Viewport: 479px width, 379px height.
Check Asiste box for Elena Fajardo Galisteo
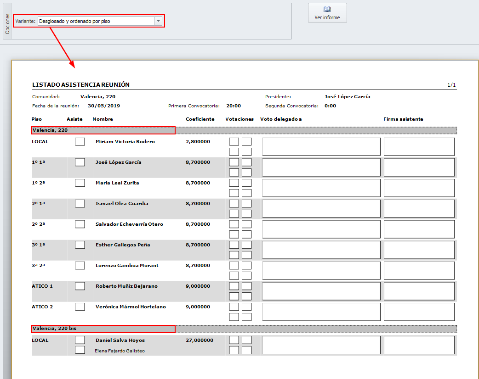coord(80,350)
